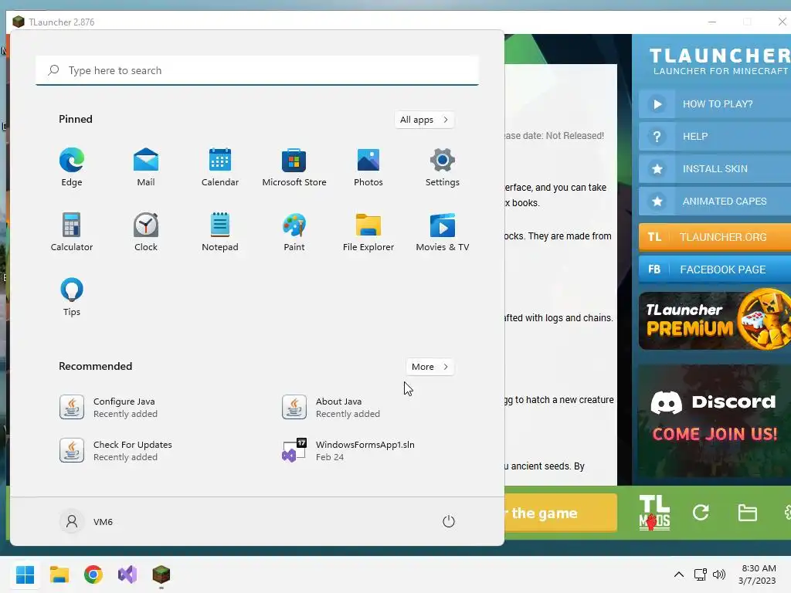Viewport: 791px width, 593px height.
Task: Open Notepad
Action: tap(220, 232)
